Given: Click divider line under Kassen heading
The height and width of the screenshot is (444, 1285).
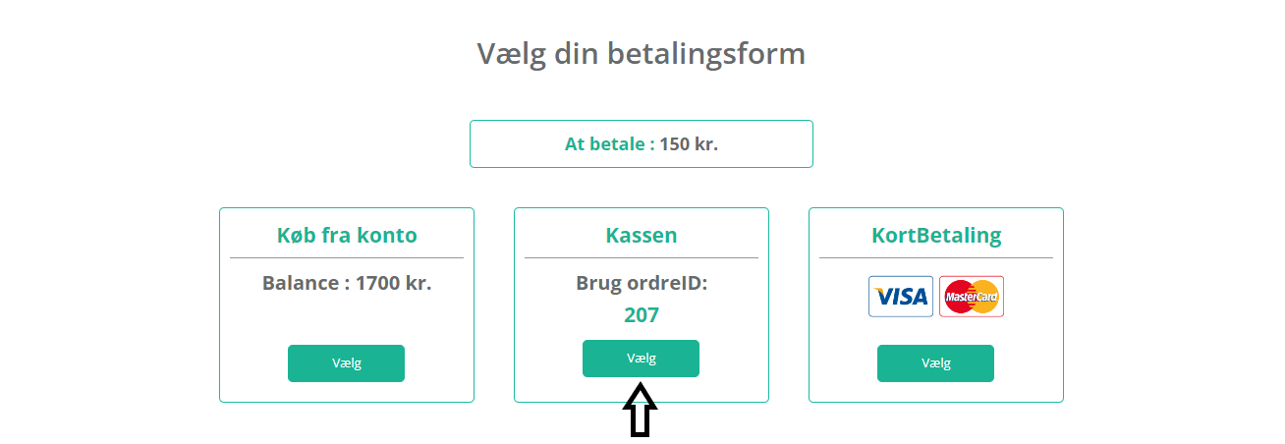Looking at the screenshot, I should 642,257.
